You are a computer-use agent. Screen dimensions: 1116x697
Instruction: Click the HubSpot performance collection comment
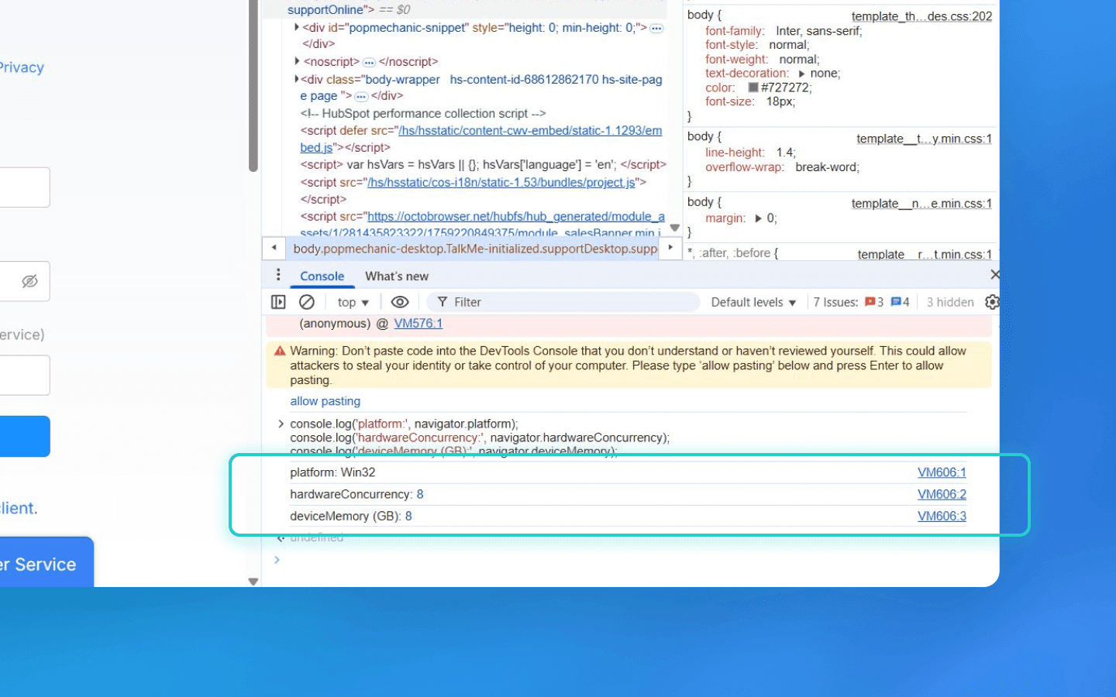coord(423,113)
